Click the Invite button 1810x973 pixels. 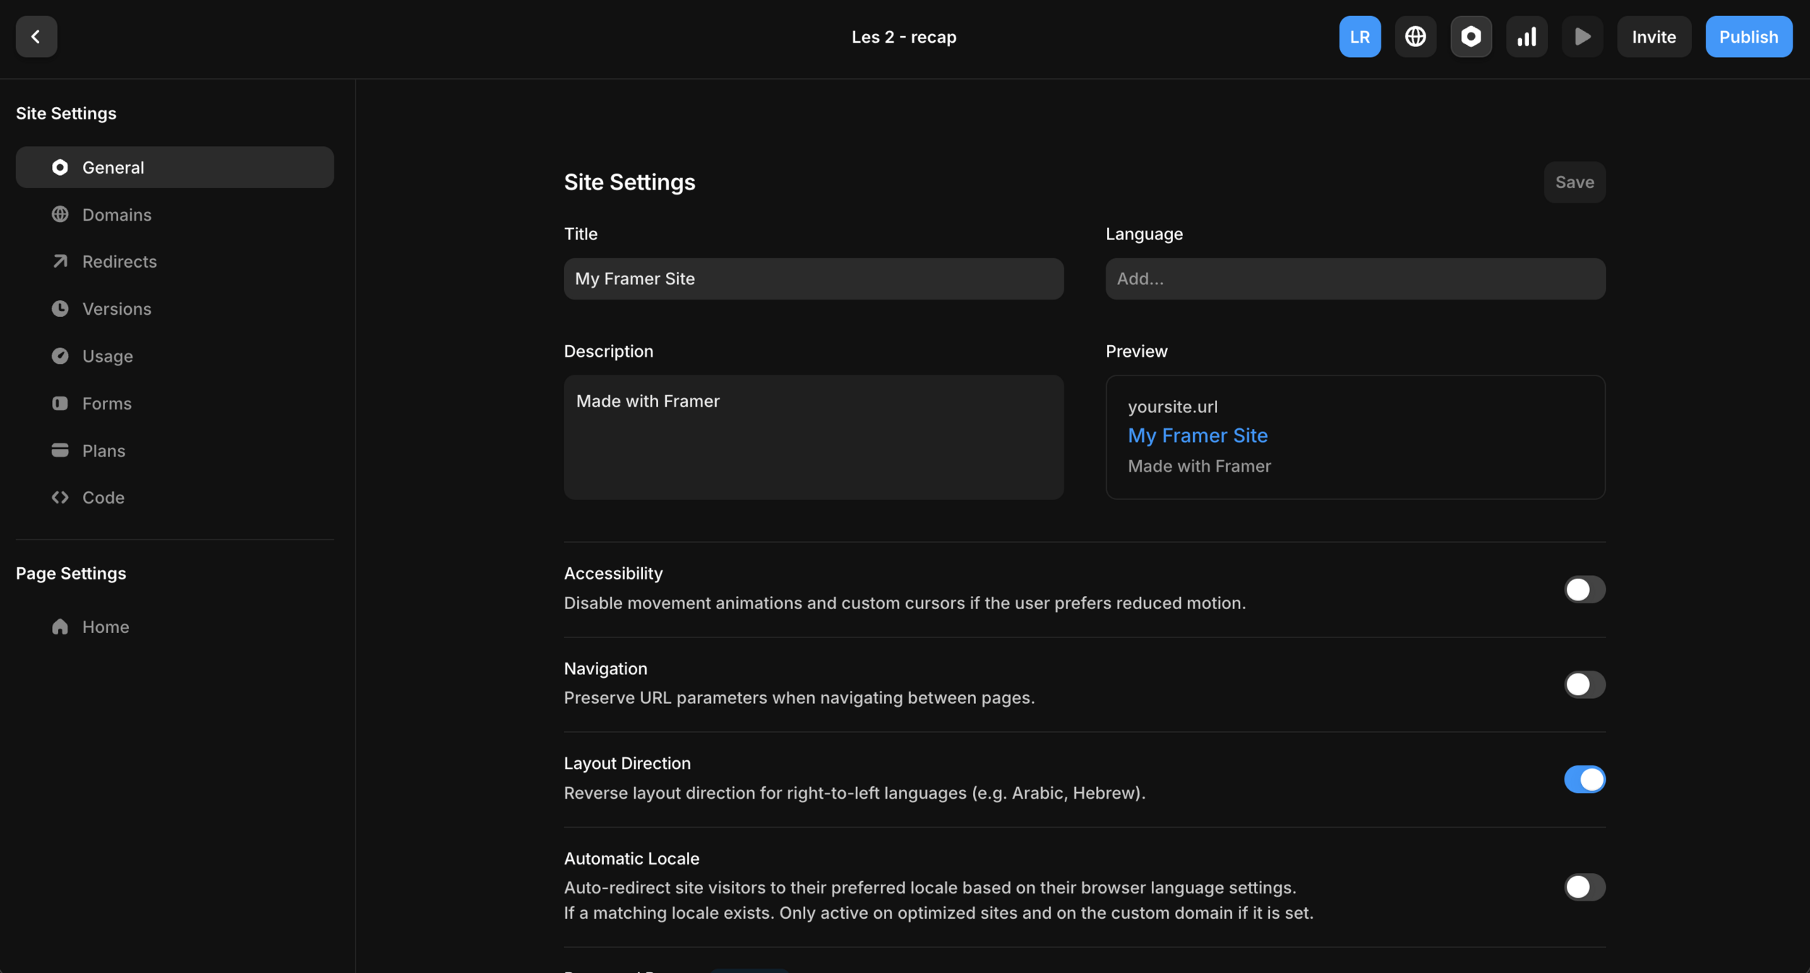[x=1654, y=36]
